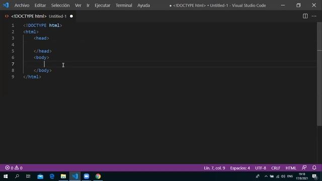Click the opening <html> tag
Image resolution: width=322 pixels, height=181 pixels.
(31, 32)
